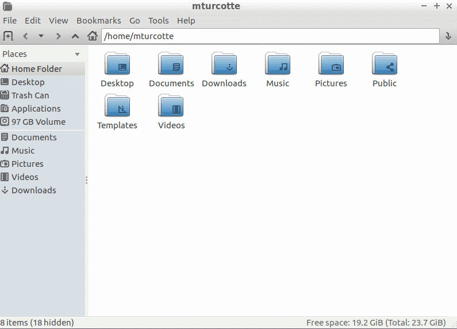This screenshot has width=457, height=329.
Task: Go back to previous folder
Action: [25, 36]
